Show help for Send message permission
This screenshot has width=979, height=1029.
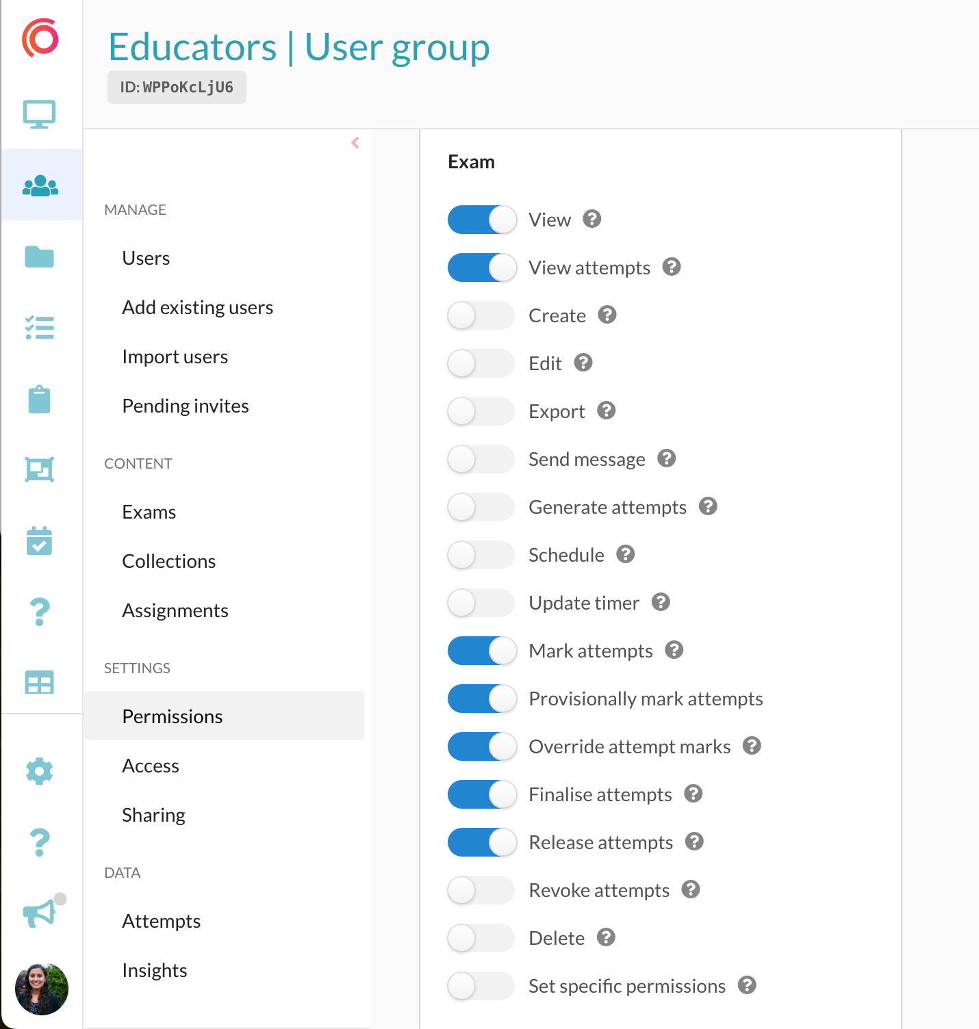pyautogui.click(x=667, y=458)
